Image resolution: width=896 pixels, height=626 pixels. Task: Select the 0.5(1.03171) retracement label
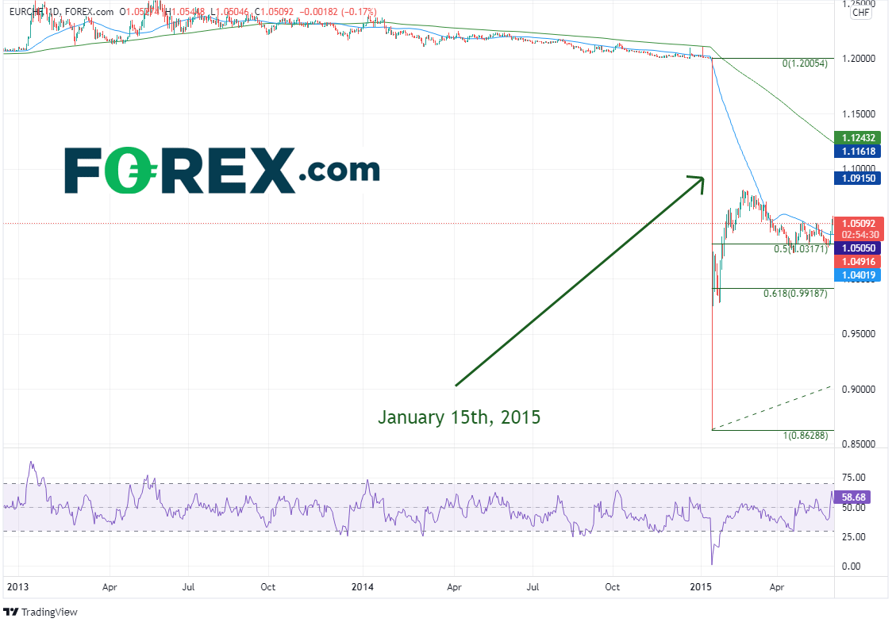[801, 248]
